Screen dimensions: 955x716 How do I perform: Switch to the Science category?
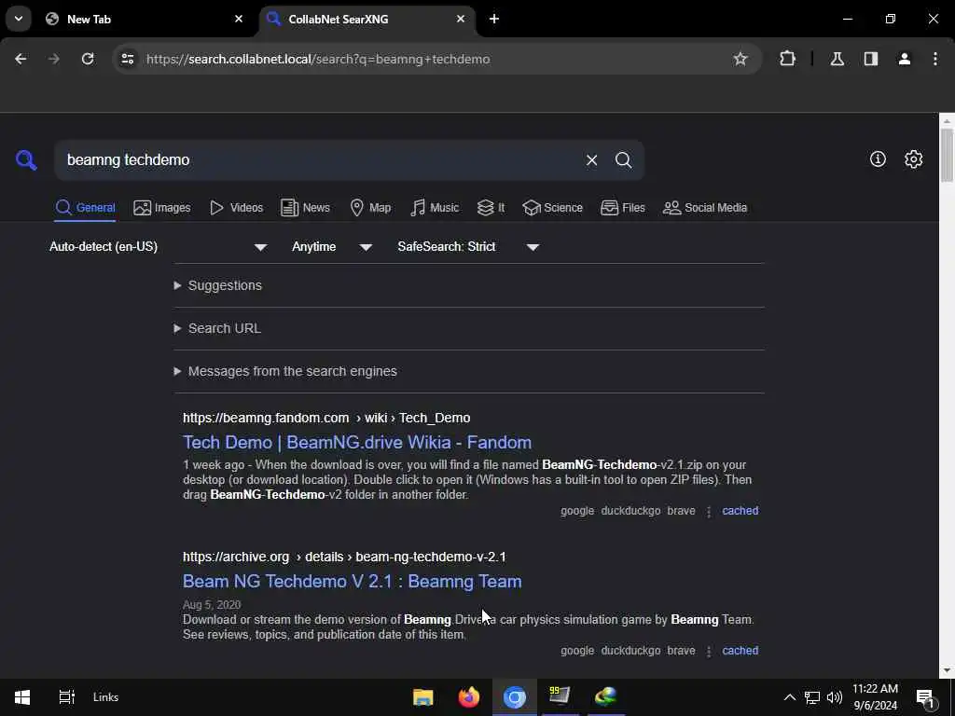pyautogui.click(x=552, y=208)
